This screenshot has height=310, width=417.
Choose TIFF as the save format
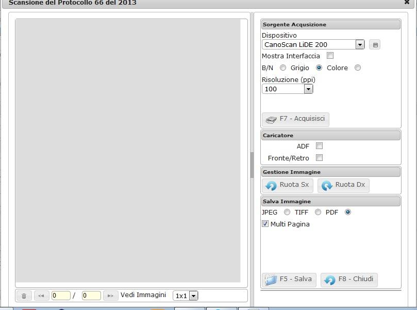click(x=318, y=212)
